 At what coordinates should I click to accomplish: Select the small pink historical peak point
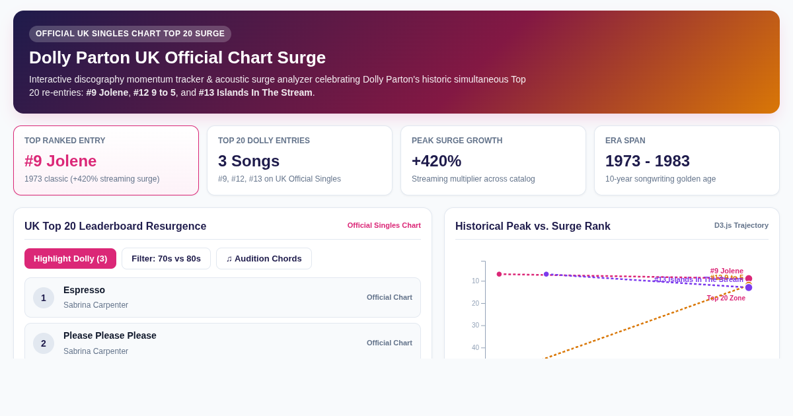pos(499,274)
